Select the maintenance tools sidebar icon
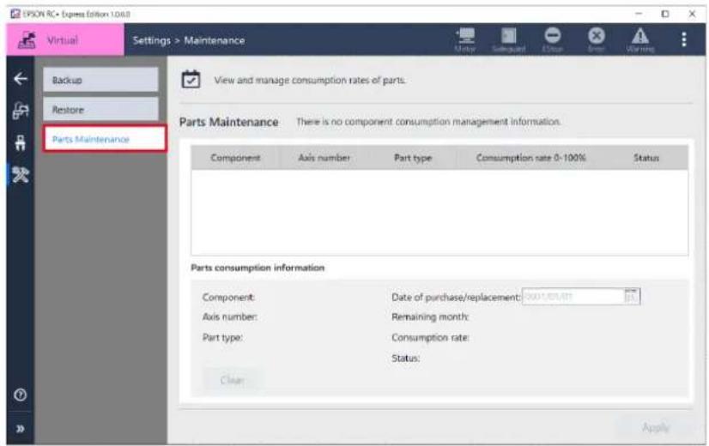Image resolution: width=709 pixels, height=446 pixels. click(x=21, y=175)
